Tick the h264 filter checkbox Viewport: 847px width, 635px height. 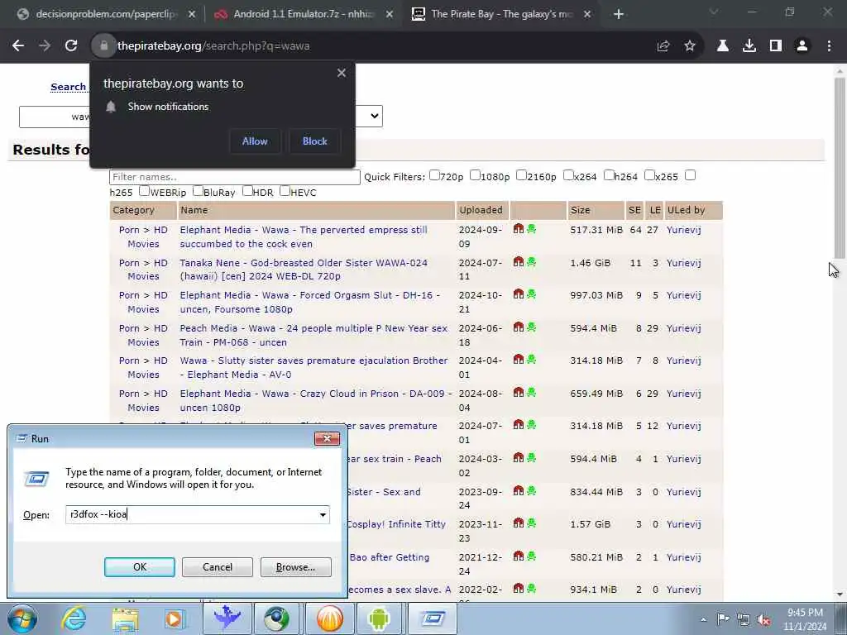[x=609, y=175]
